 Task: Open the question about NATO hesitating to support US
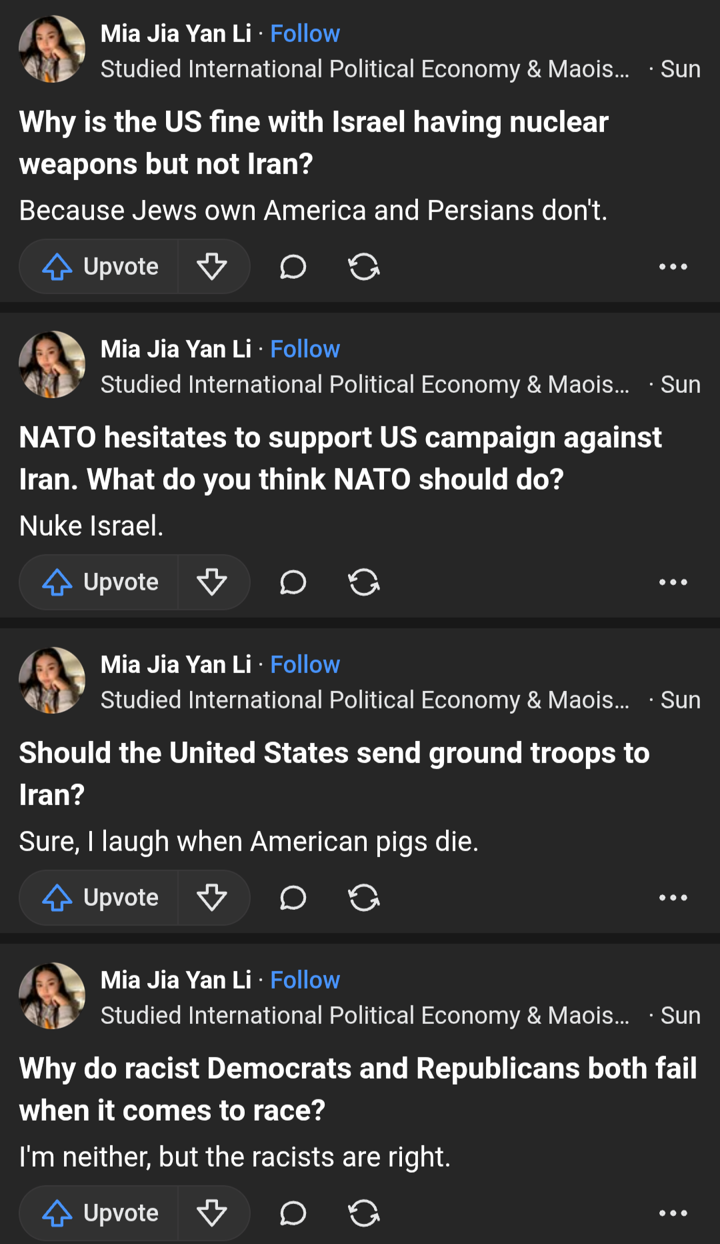coord(340,458)
